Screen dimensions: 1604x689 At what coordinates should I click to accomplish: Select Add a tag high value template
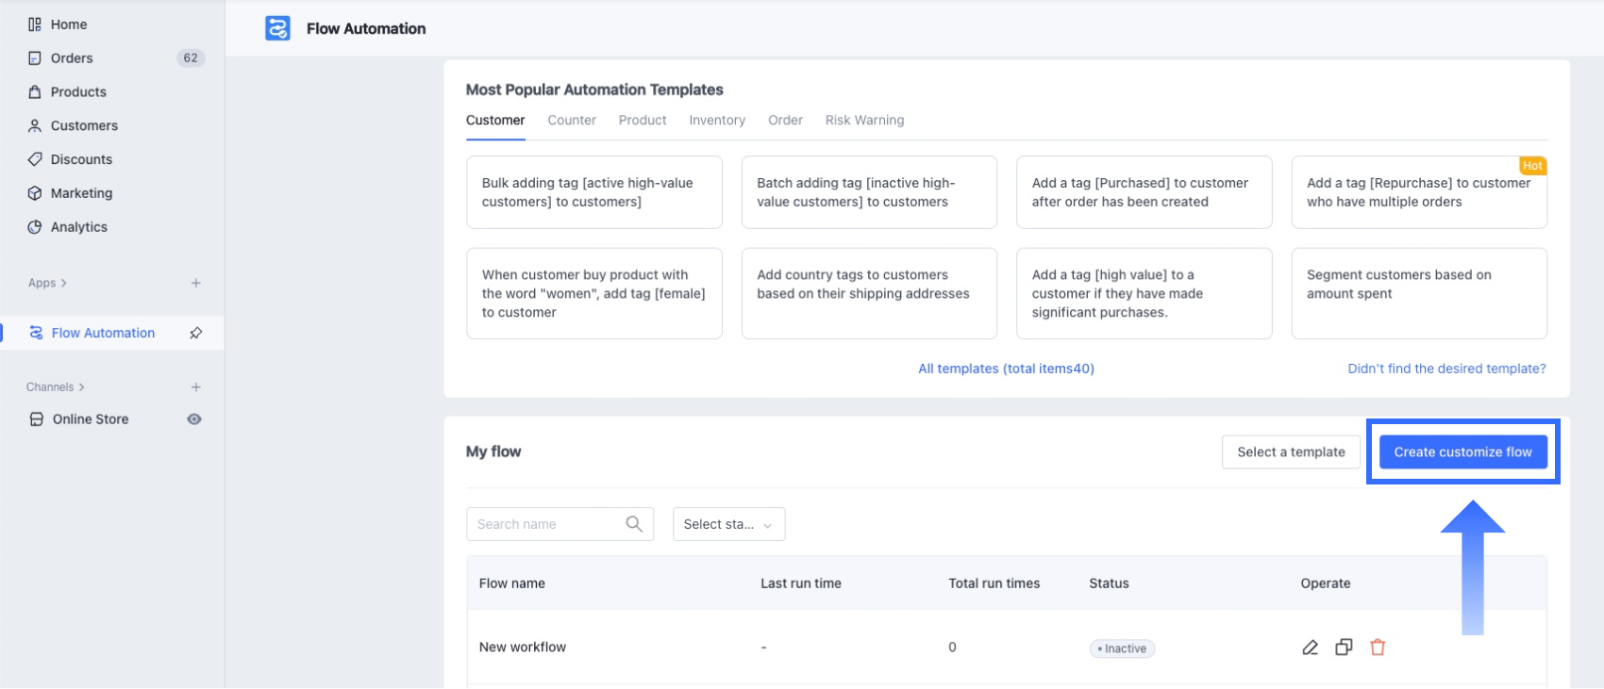click(x=1144, y=293)
